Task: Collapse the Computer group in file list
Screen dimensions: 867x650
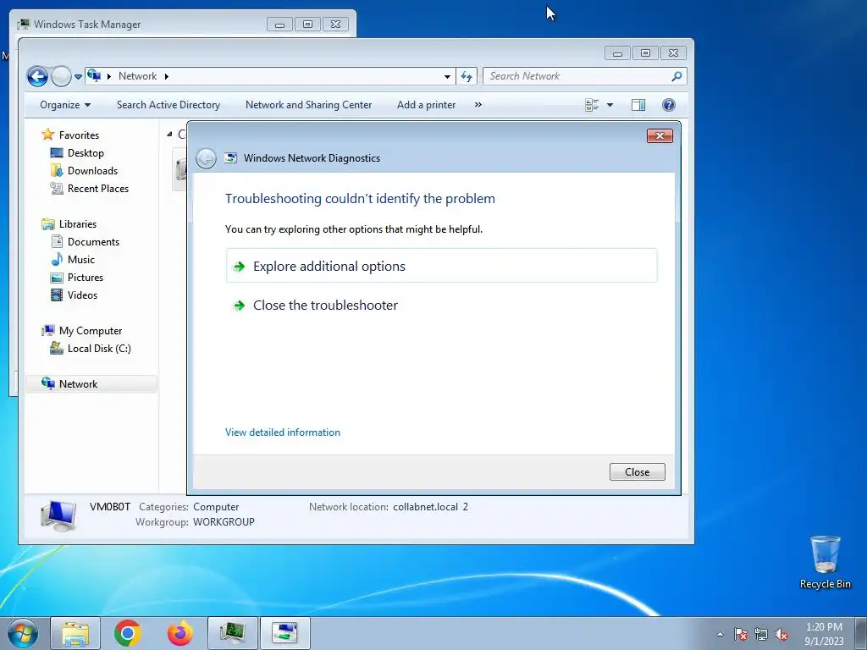Action: (169, 135)
